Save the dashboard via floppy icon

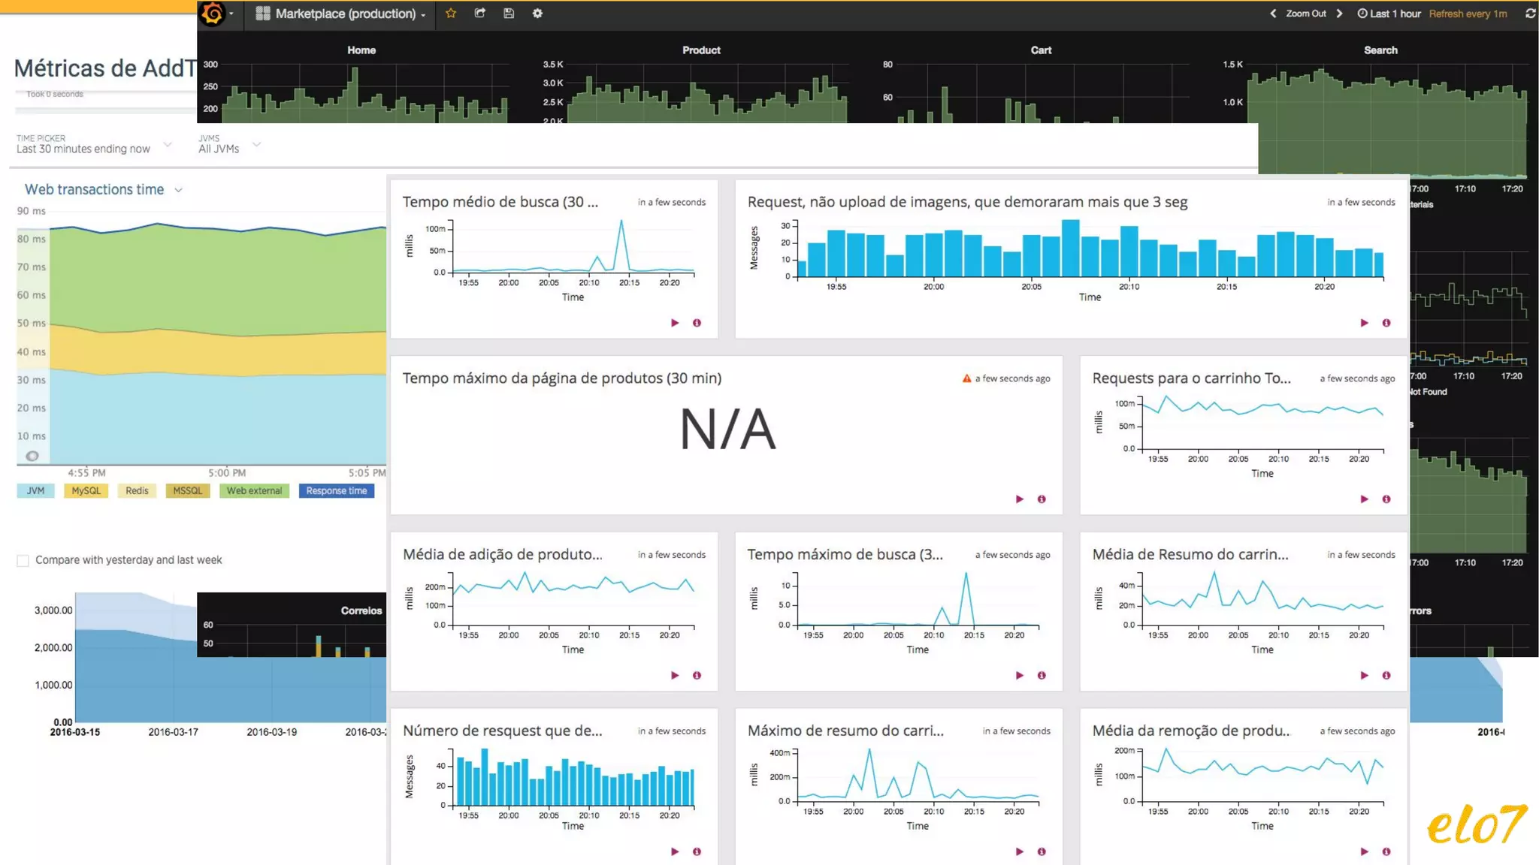(x=509, y=14)
